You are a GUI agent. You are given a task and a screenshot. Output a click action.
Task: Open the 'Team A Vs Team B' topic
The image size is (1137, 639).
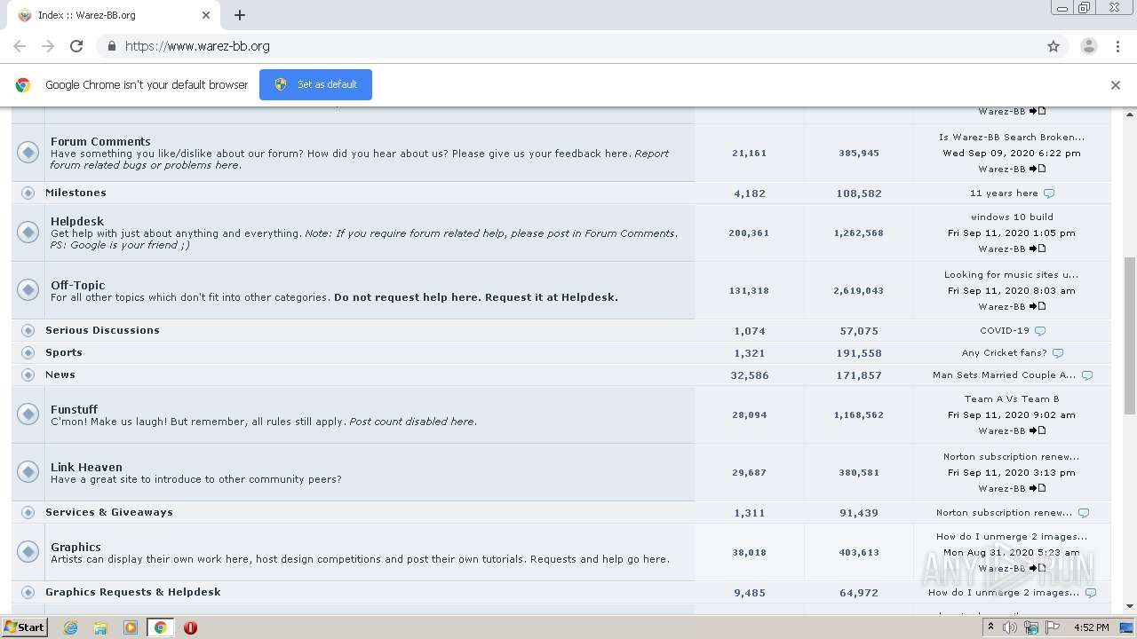(x=1012, y=398)
